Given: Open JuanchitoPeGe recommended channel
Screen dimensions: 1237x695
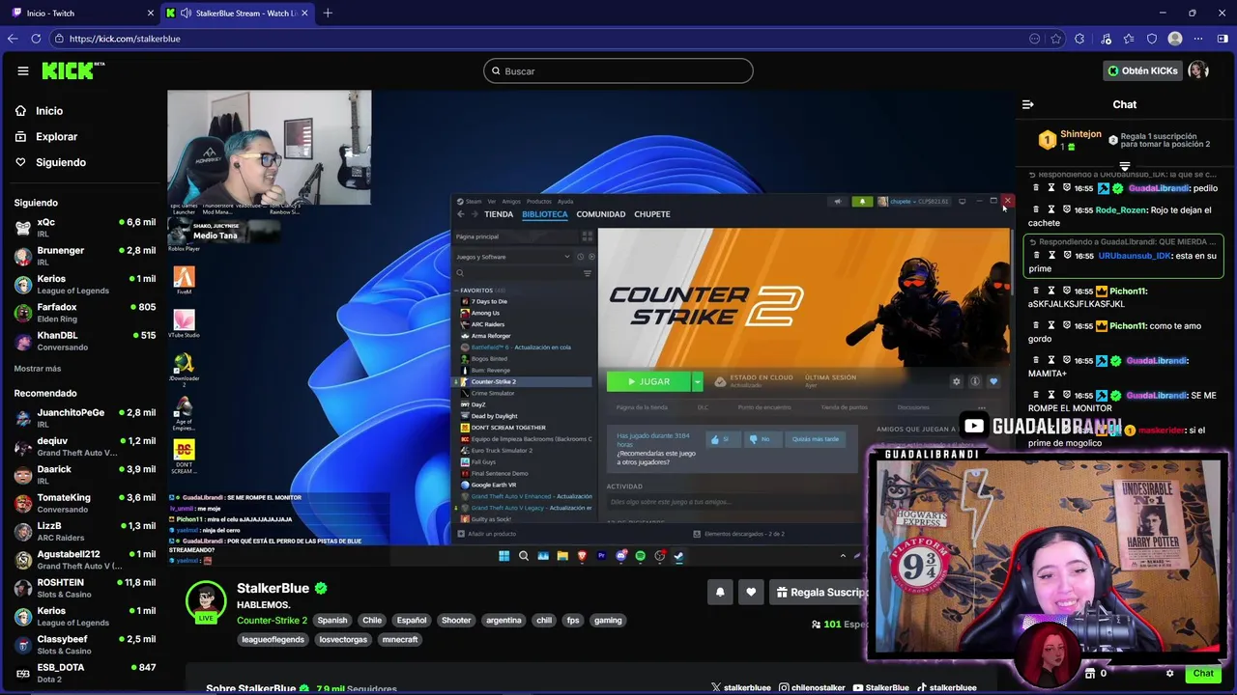Looking at the screenshot, I should pyautogui.click(x=85, y=418).
